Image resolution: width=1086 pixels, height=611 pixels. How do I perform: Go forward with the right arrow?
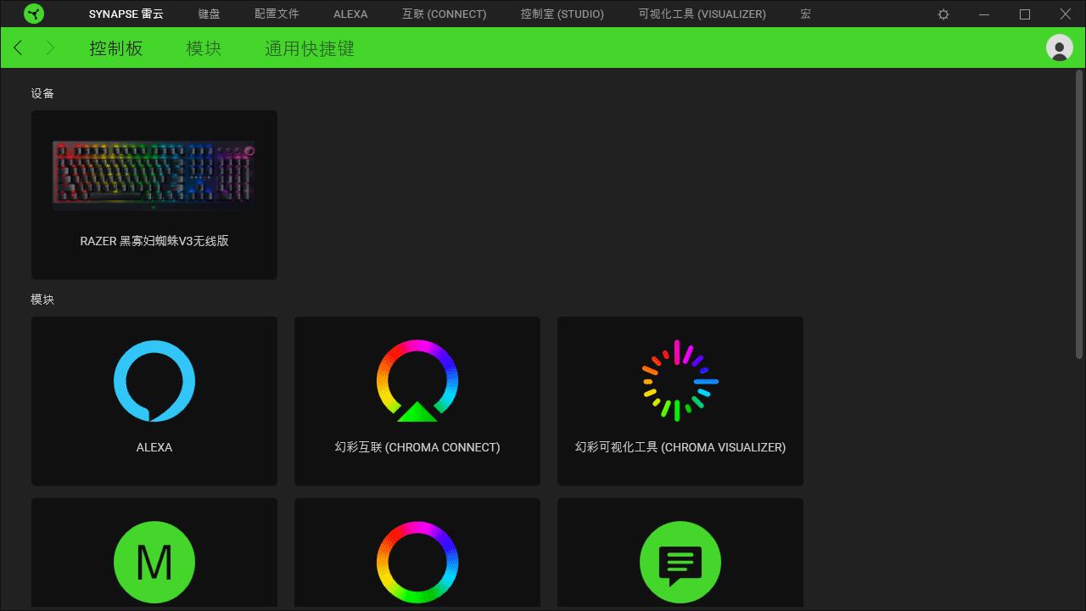click(x=50, y=48)
